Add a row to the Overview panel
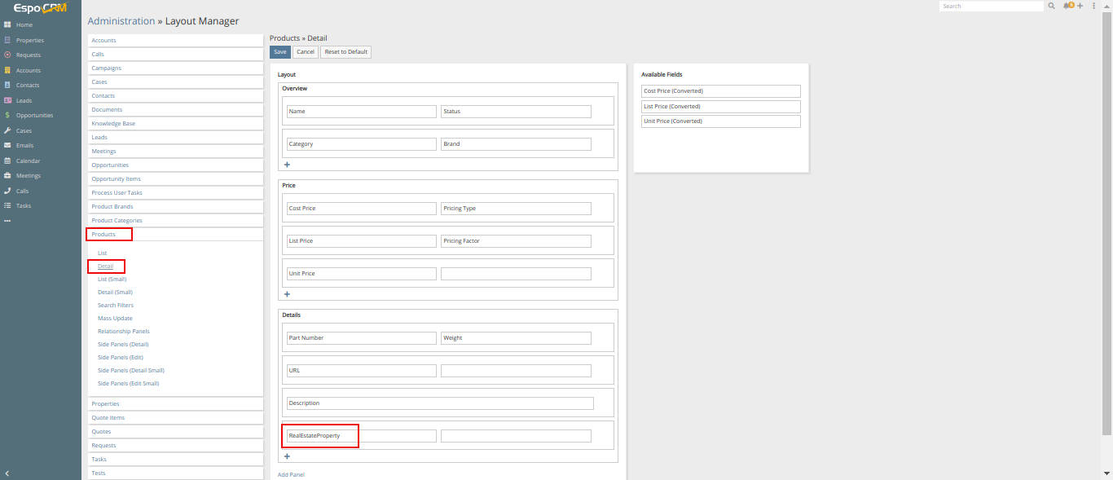The height and width of the screenshot is (480, 1113). click(x=287, y=165)
